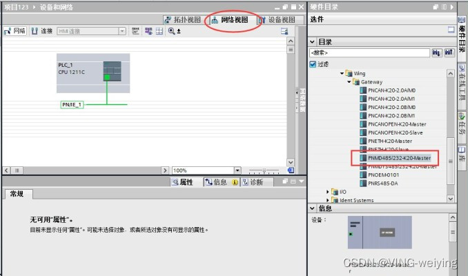Expand the I/O tree folder

tap(327, 192)
